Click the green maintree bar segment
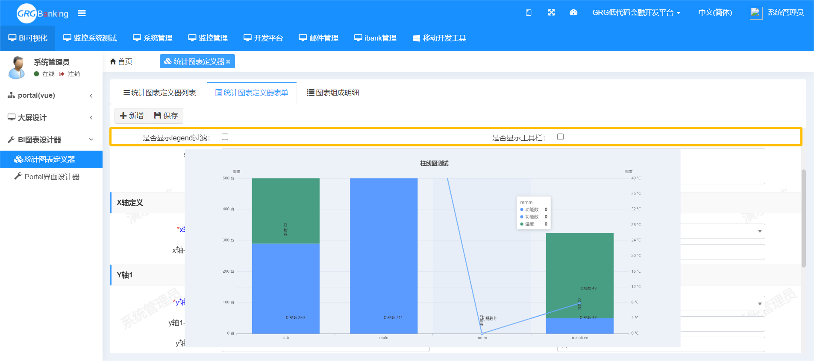 pyautogui.click(x=580, y=276)
